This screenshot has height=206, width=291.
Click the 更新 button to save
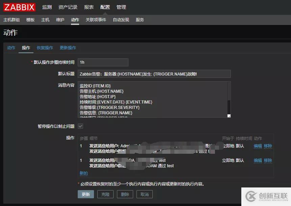click(x=86, y=194)
